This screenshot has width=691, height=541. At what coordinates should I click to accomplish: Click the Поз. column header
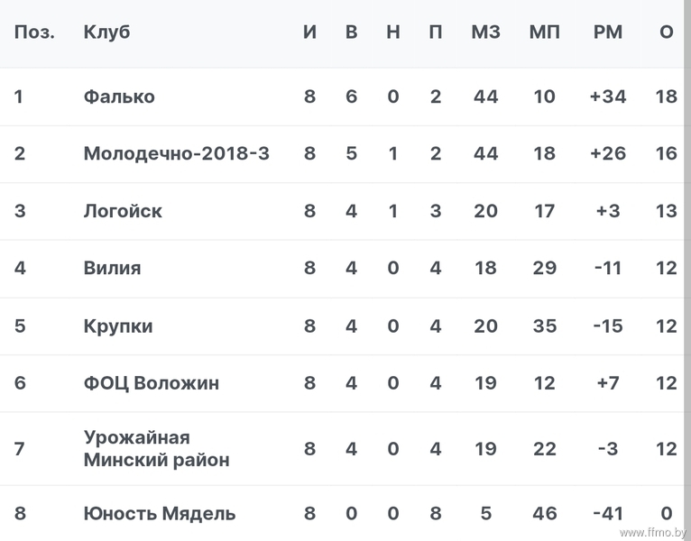34,32
